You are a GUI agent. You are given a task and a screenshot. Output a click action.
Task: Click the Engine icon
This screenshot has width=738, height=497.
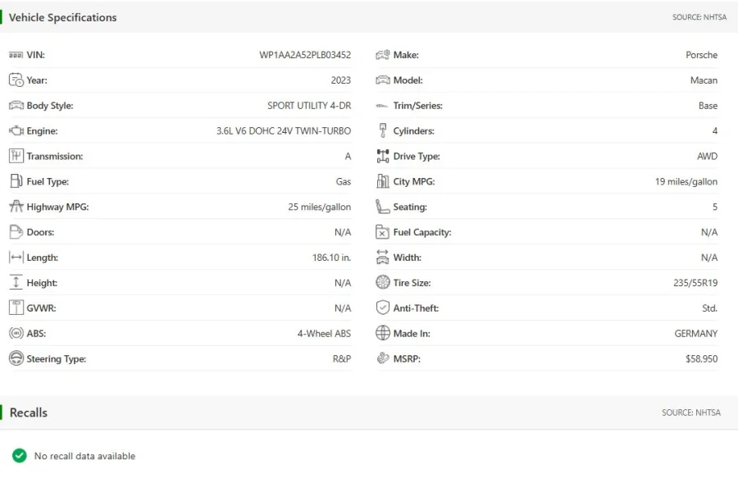[16, 131]
